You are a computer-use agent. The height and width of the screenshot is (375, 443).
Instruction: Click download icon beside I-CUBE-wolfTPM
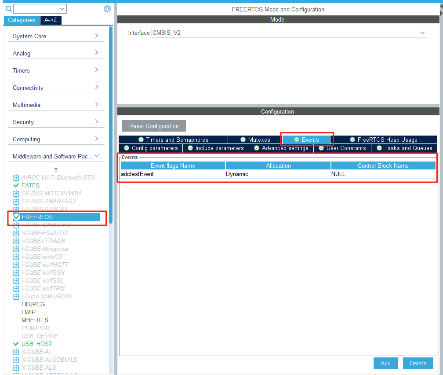16,289
